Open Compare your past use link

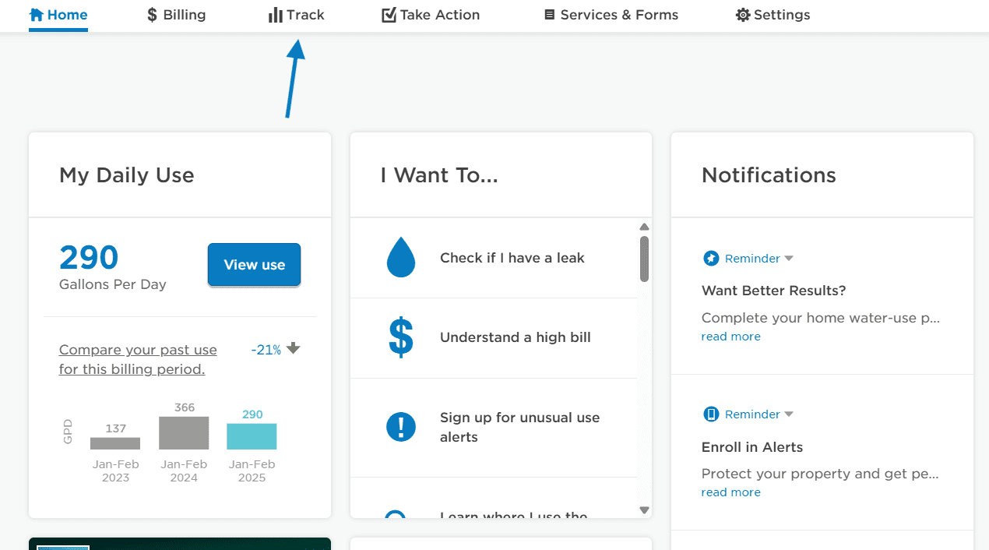tap(138, 360)
